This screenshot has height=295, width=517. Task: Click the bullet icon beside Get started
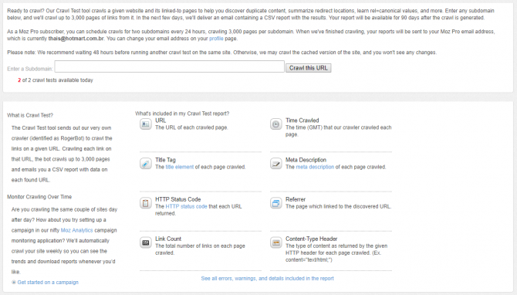point(14,282)
